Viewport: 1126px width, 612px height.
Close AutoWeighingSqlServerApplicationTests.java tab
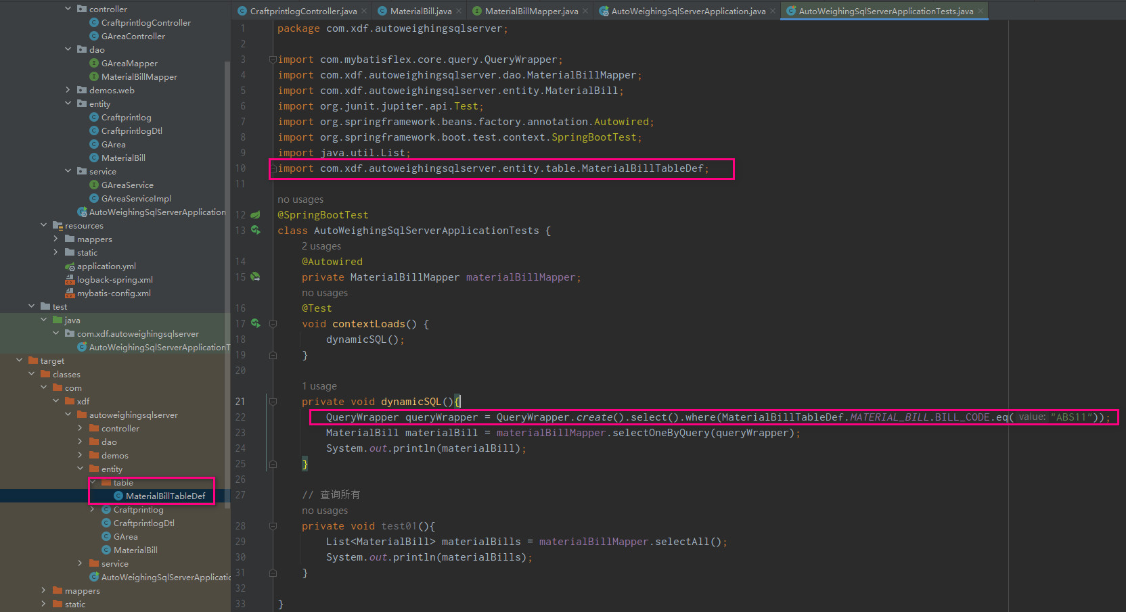[x=980, y=11]
